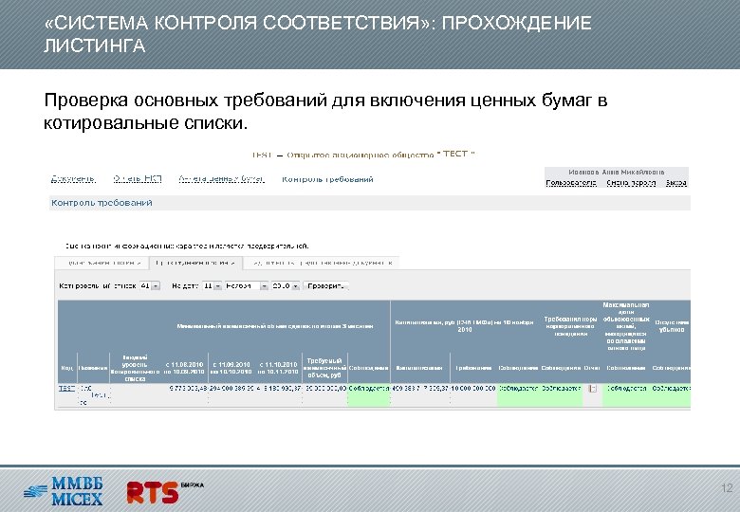Click the RTS Биржа logo

pyautogui.click(x=165, y=492)
